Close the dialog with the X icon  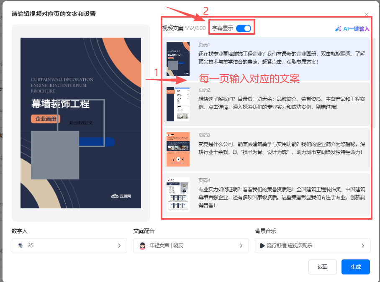pos(367,15)
